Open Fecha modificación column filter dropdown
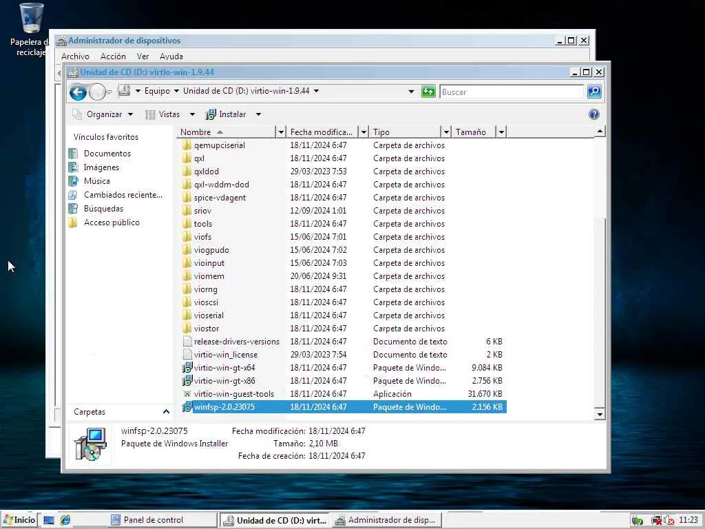 click(364, 132)
